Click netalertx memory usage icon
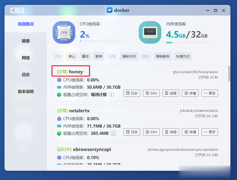The width and height of the screenshot is (237, 180). [59, 126]
